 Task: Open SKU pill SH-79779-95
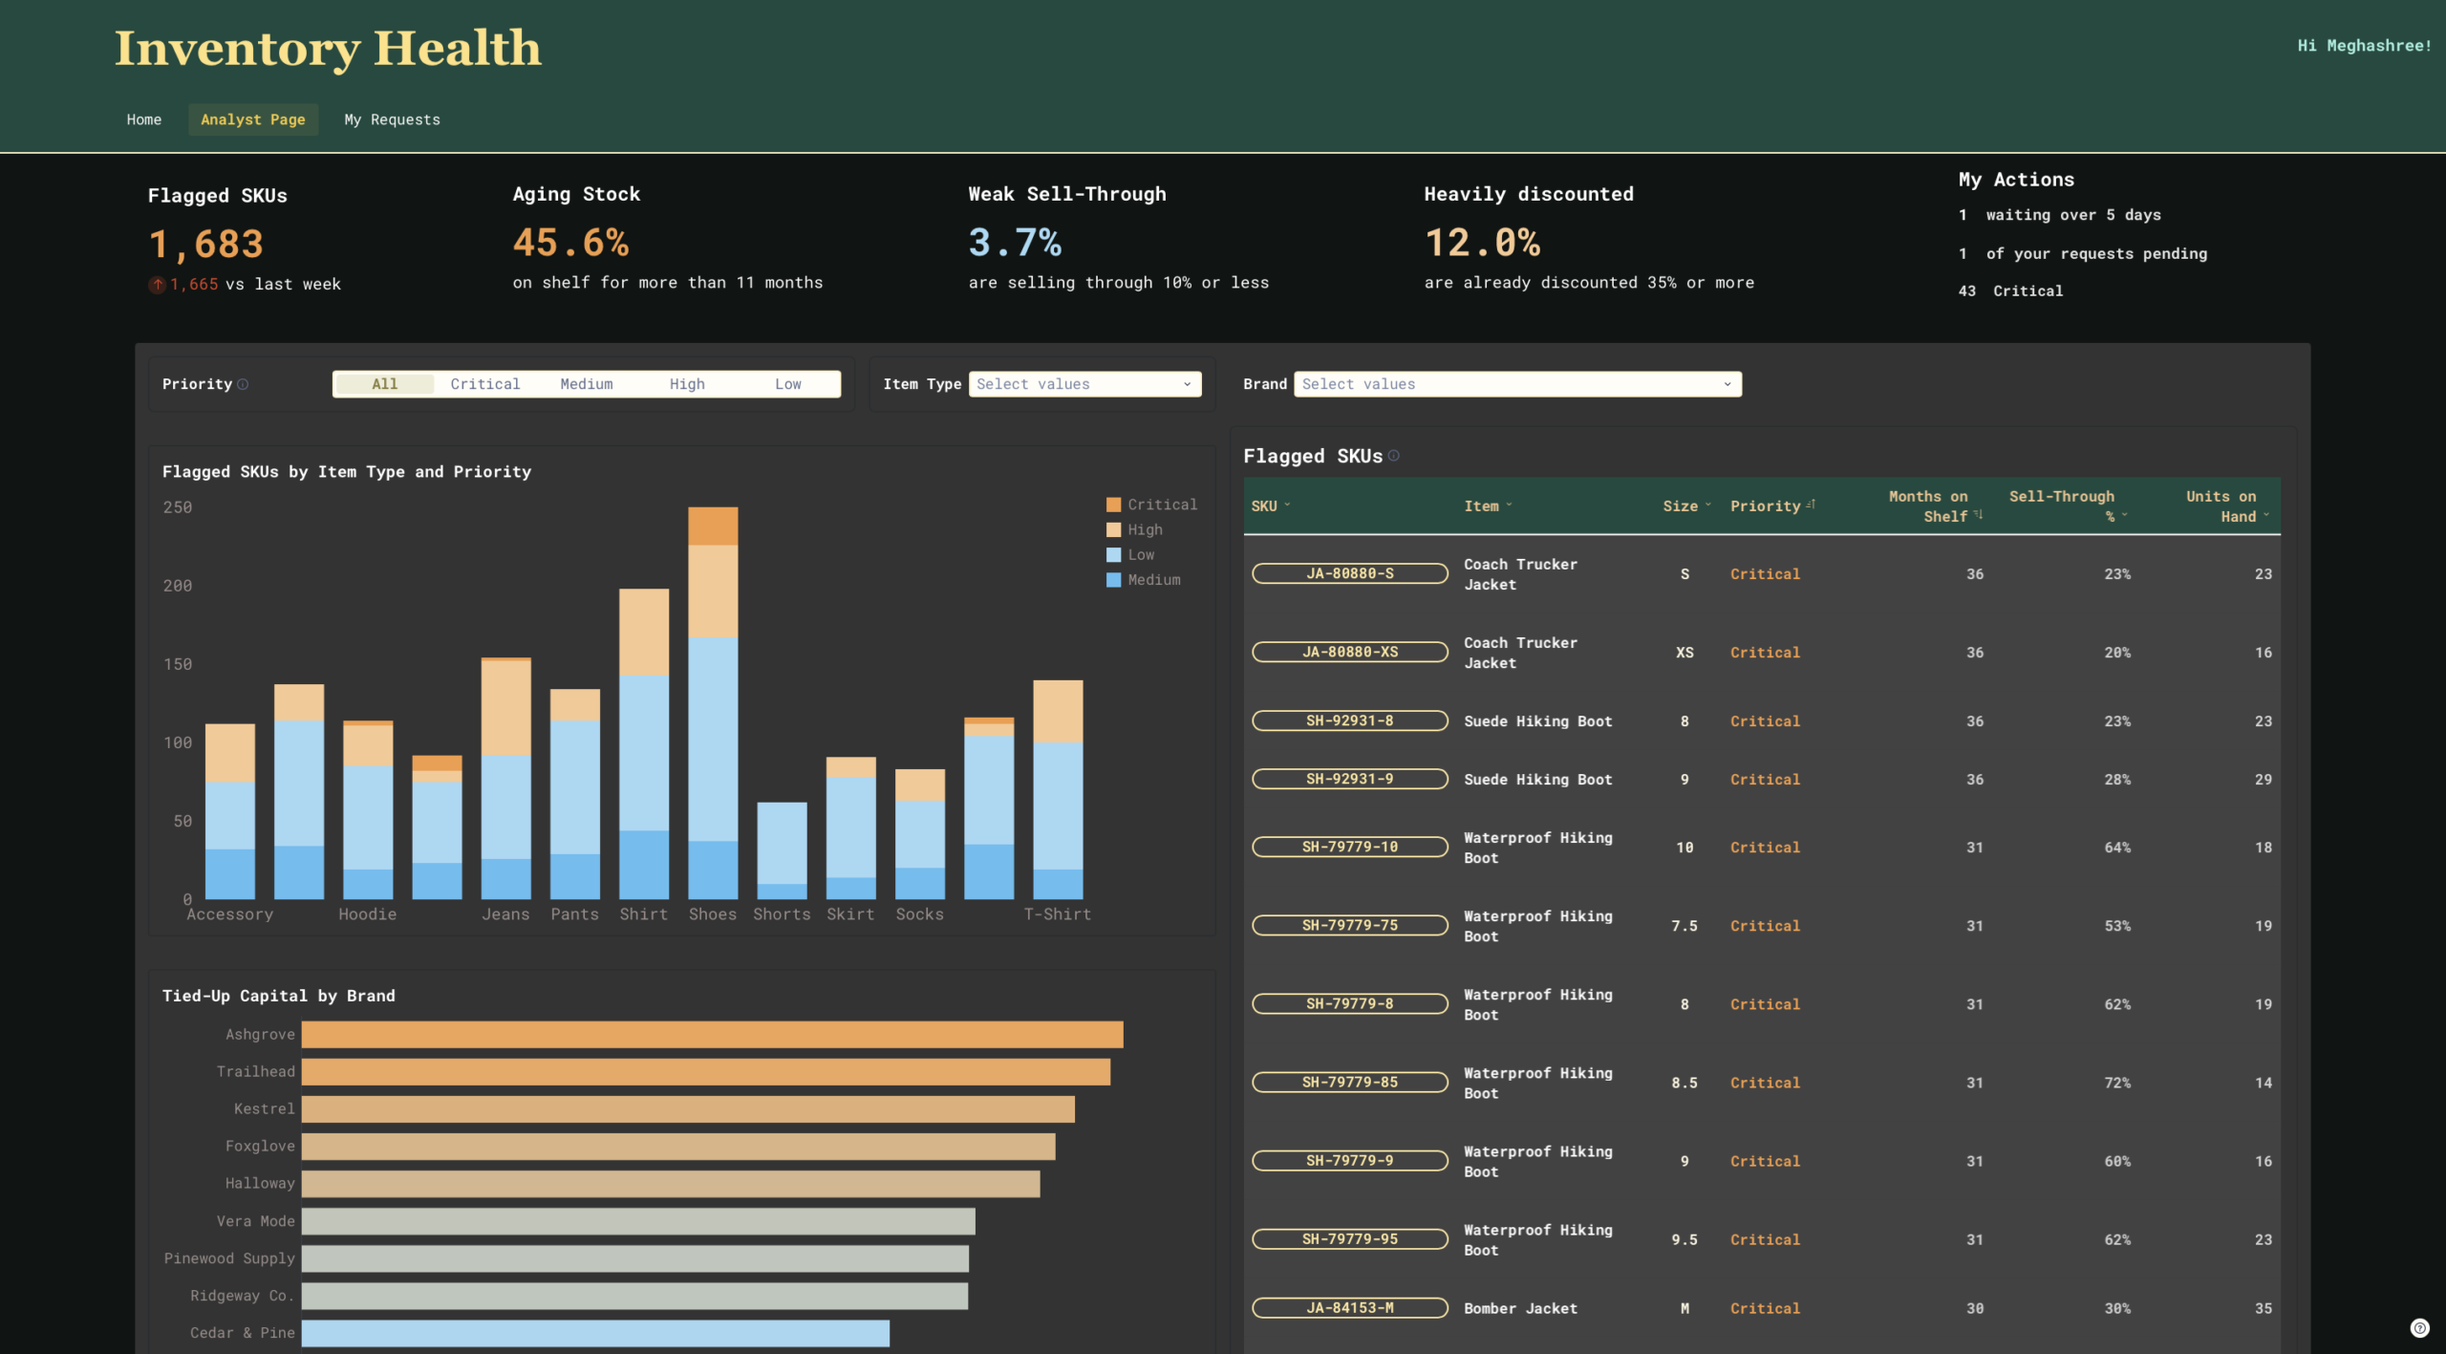(x=1350, y=1239)
